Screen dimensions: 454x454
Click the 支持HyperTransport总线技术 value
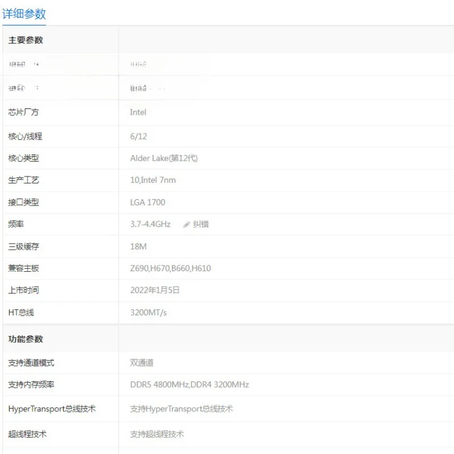[x=182, y=409]
